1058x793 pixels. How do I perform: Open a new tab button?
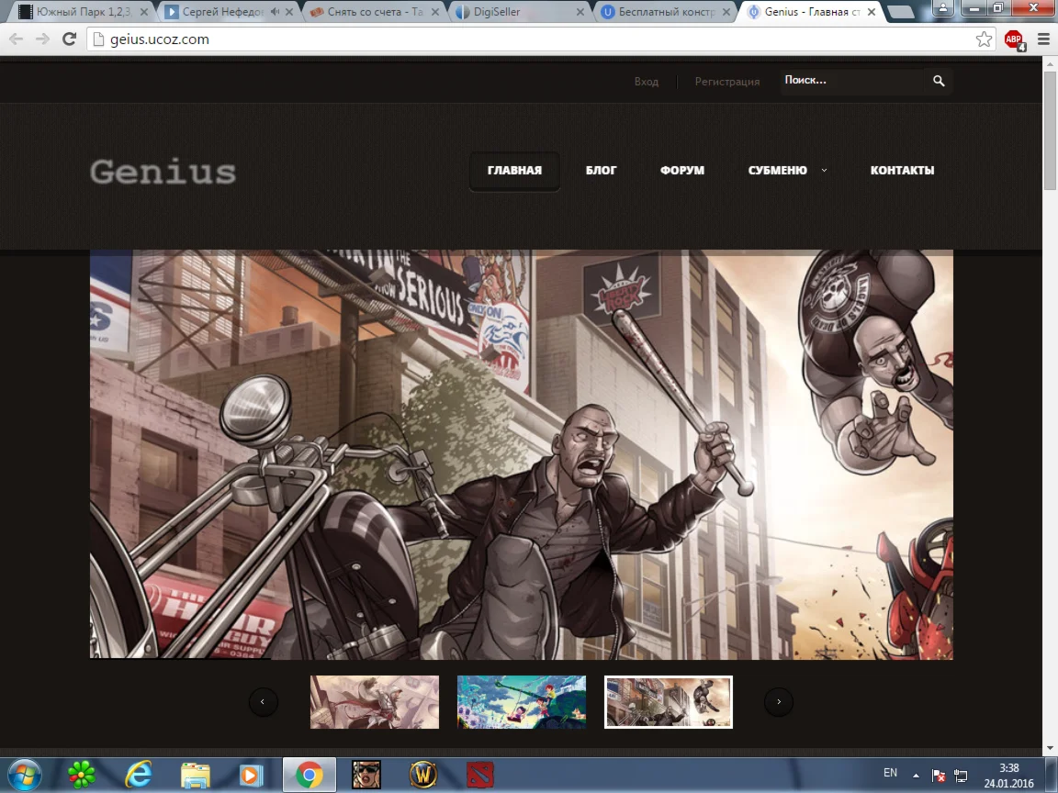pyautogui.click(x=901, y=11)
